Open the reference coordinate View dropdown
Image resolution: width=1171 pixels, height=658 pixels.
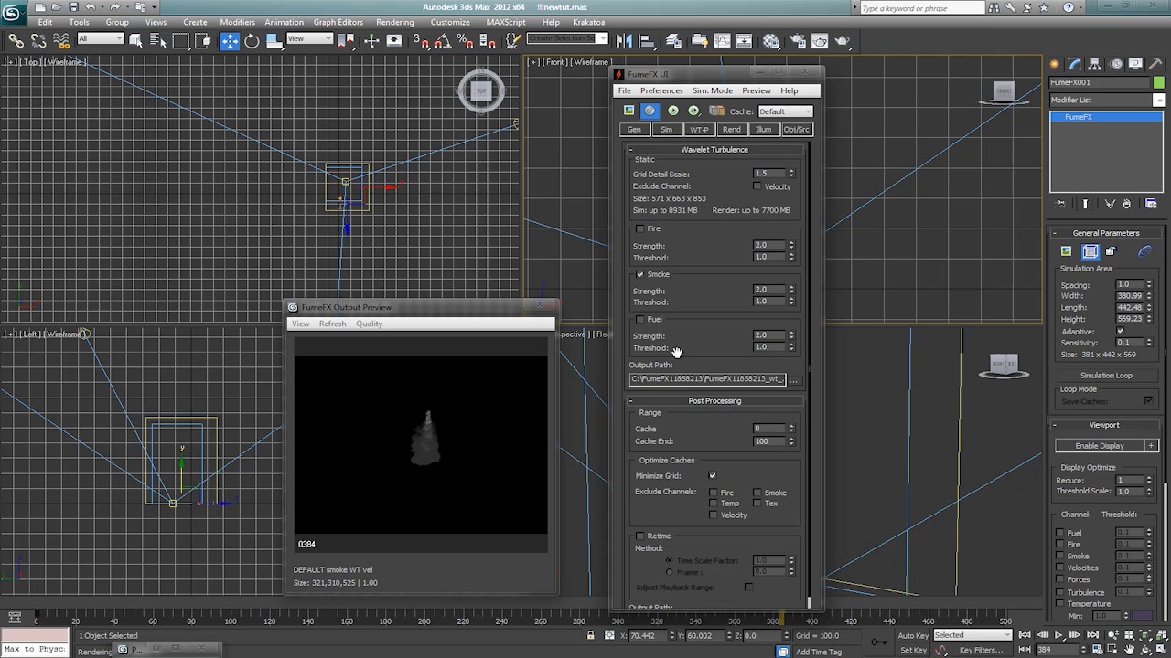(x=310, y=38)
